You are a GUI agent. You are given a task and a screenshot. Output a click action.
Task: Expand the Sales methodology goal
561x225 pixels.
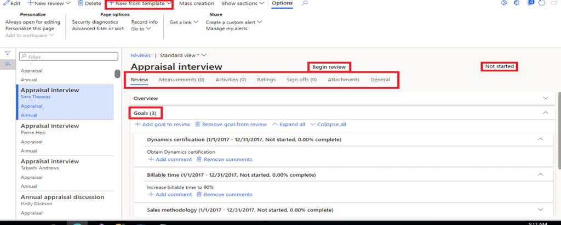[x=541, y=210]
